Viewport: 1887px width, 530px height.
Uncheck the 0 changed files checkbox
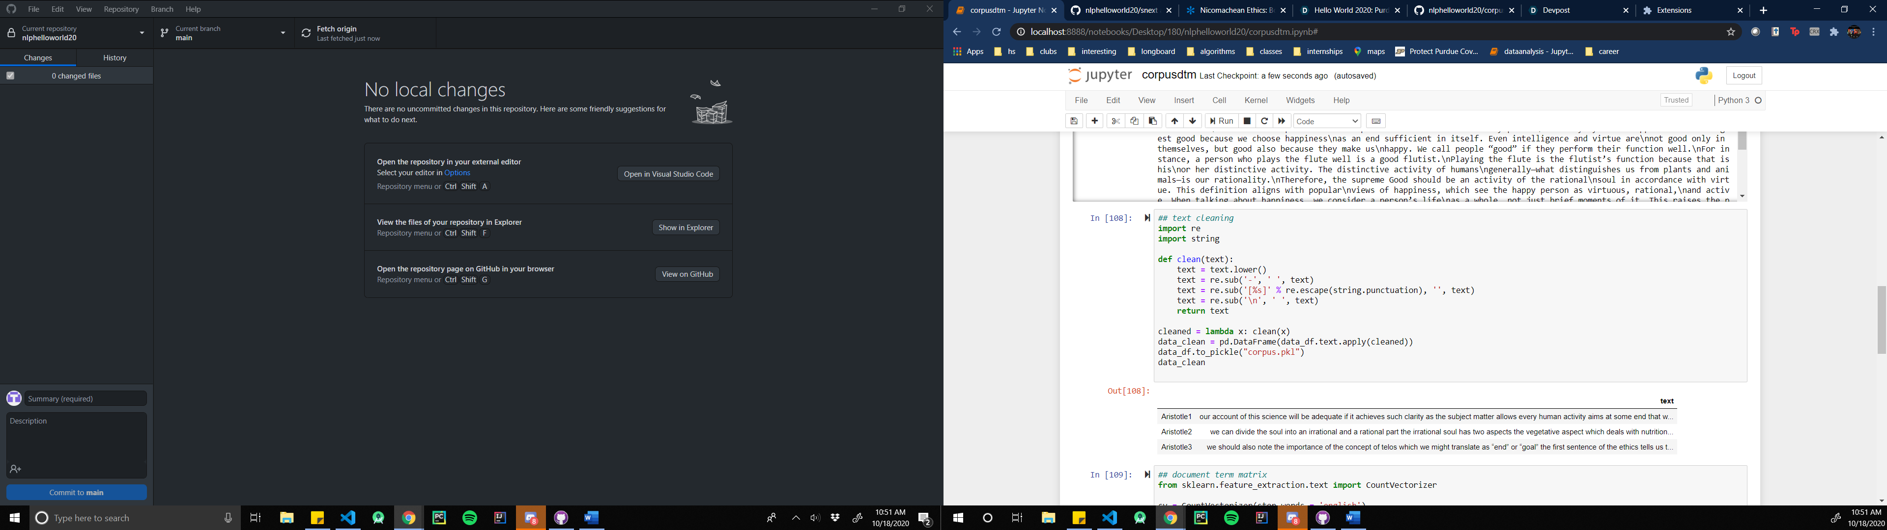tap(10, 76)
